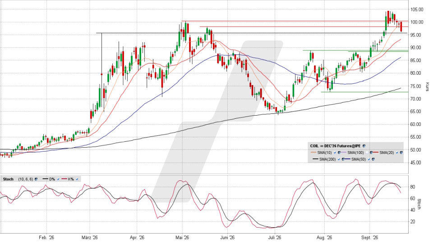Click the SMA(20) red line swatch
The height and width of the screenshot is (243, 433).
click(376, 152)
